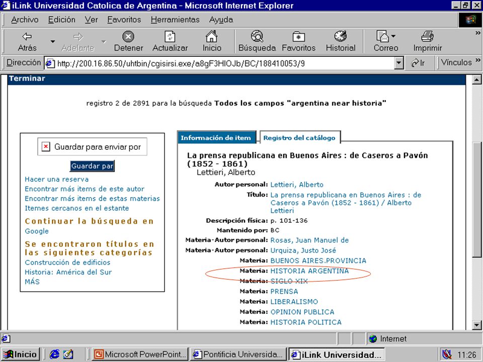Open the Archivo menu
483x362 pixels.
click(25, 20)
